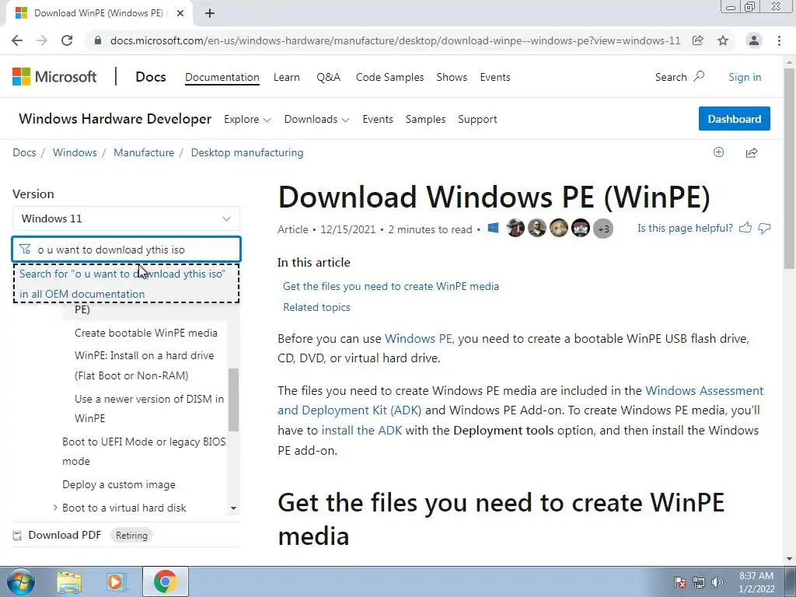Rate the page unhelpful thumbs down
This screenshot has height=597, width=796.
pyautogui.click(x=764, y=228)
